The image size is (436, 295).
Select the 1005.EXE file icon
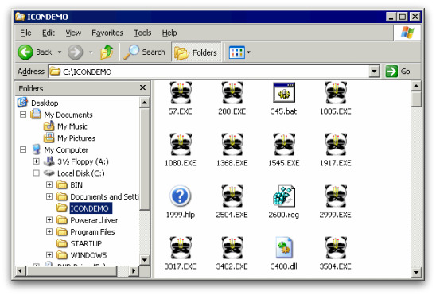[x=336, y=93]
